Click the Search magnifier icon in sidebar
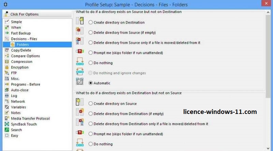 (x=7, y=130)
